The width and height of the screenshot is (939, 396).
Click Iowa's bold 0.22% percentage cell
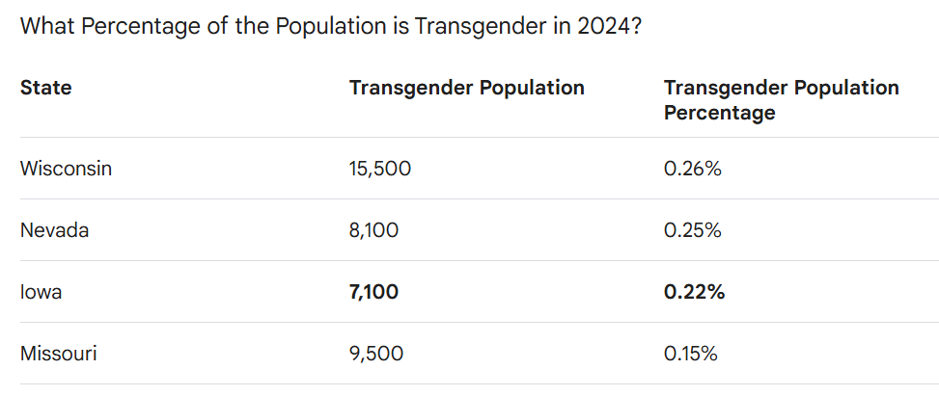coord(694,292)
